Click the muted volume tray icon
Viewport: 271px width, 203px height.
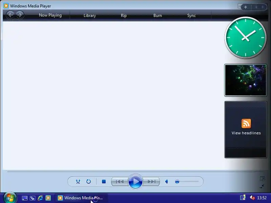252,198
